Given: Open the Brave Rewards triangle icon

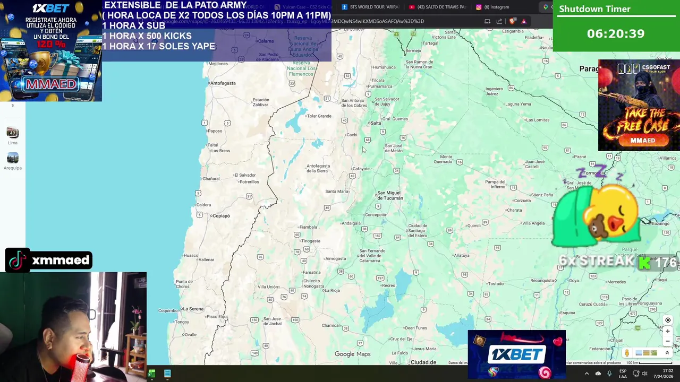Looking at the screenshot, I should point(524,21).
